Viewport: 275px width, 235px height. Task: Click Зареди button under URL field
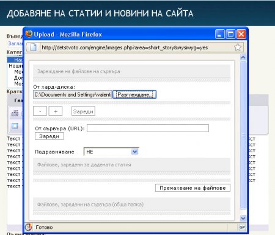[x=50, y=136]
